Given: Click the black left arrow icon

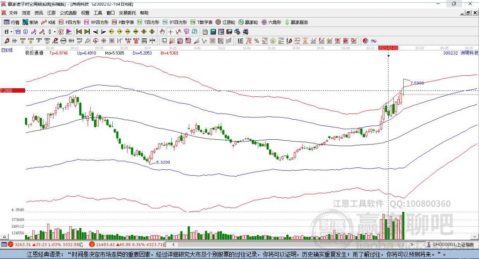Looking at the screenshot, I should 95,32.
